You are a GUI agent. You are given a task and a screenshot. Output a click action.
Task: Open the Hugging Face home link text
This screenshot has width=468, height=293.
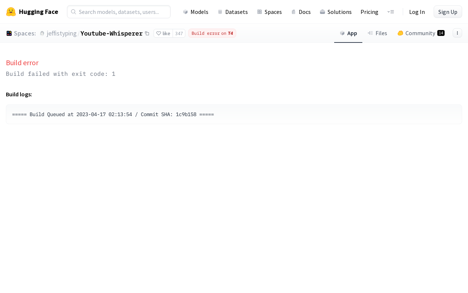[x=38, y=12]
